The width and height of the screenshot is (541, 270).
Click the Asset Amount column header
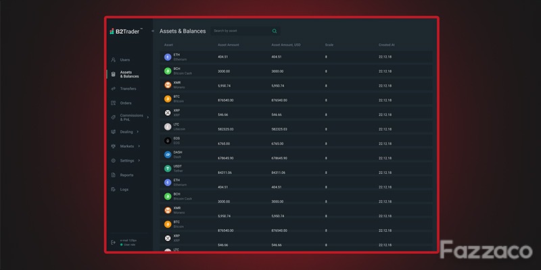click(x=228, y=45)
